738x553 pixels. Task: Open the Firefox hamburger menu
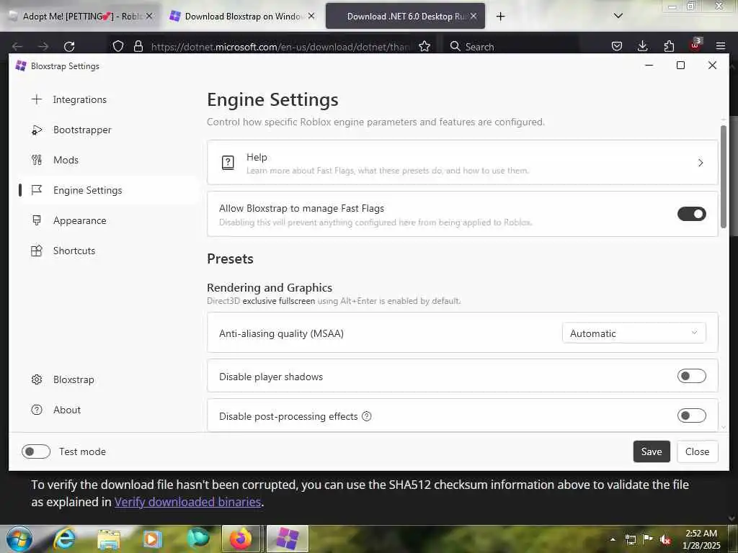721,46
